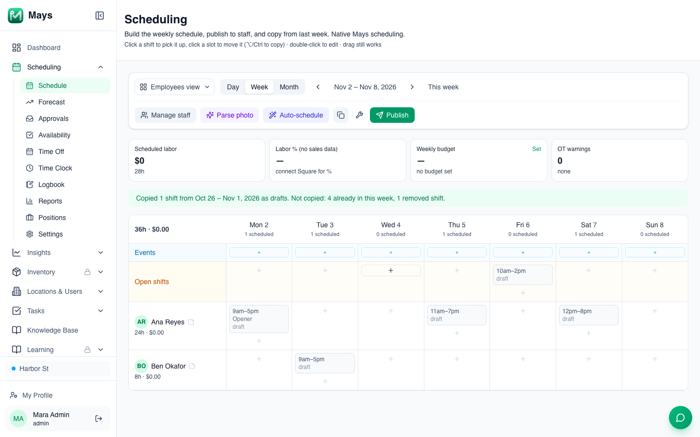Add an event on Mon 2
Viewport: 700px width, 437px height.
click(x=259, y=252)
